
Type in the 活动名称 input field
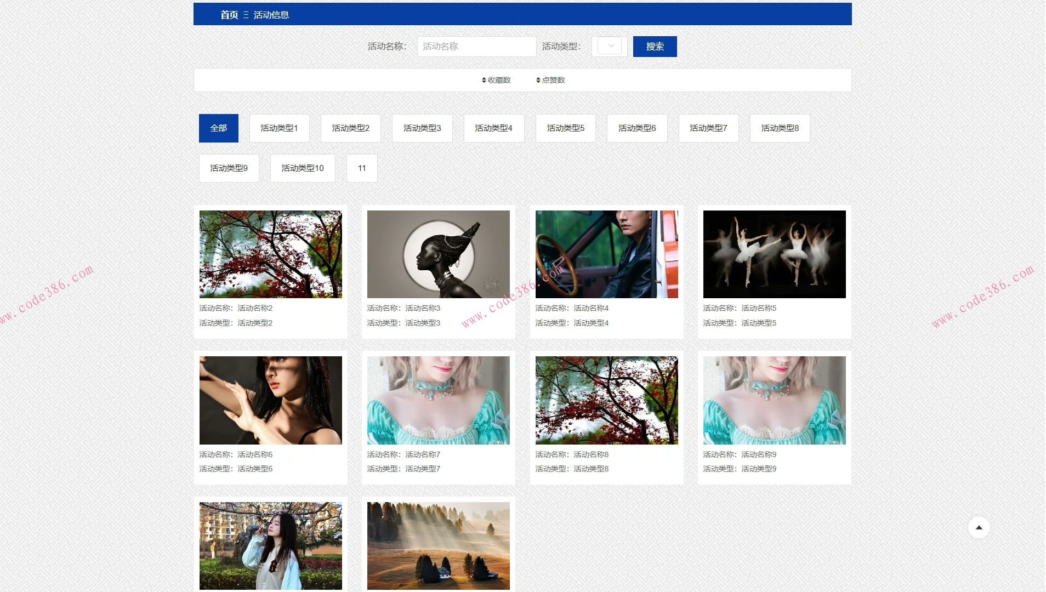point(476,47)
